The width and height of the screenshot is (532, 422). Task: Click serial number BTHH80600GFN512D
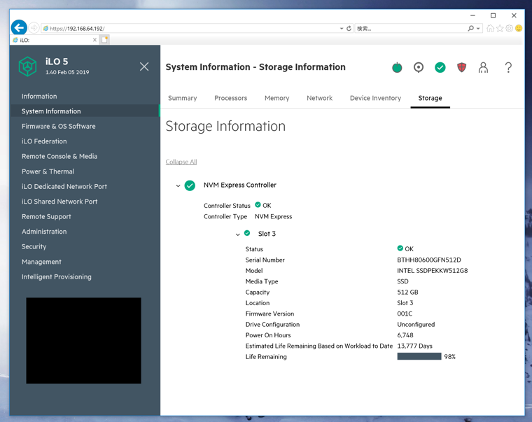(x=429, y=260)
